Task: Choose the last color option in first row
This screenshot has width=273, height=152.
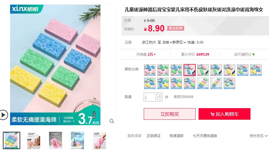Action: tap(256, 70)
